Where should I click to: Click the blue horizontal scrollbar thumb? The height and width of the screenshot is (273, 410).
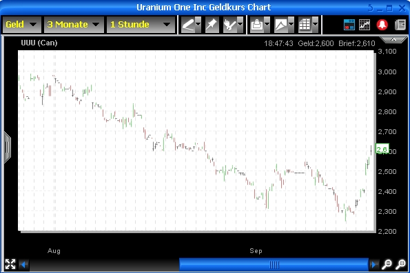[x=274, y=265]
